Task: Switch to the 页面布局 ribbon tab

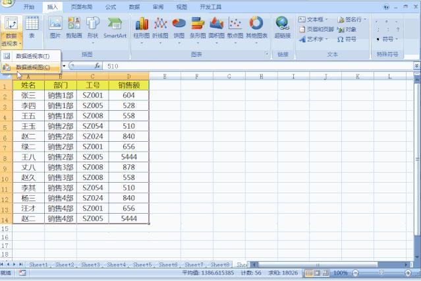Action: (81, 6)
